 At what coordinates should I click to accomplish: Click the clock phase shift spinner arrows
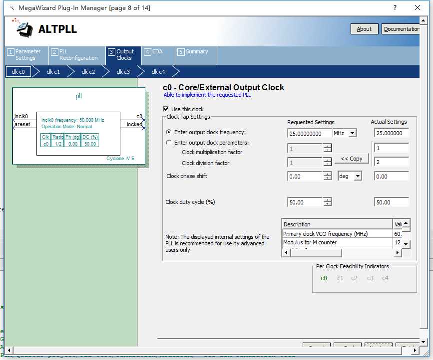[327, 176]
